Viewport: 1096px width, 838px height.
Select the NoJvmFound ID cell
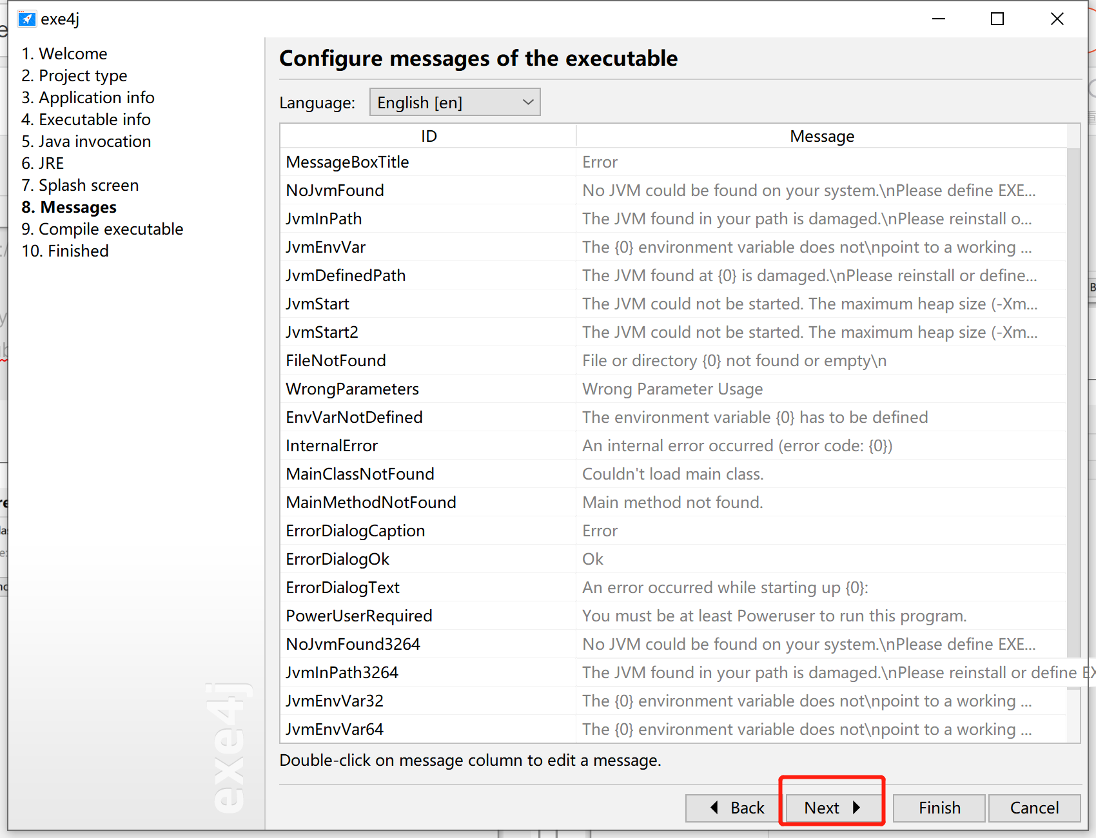(428, 190)
